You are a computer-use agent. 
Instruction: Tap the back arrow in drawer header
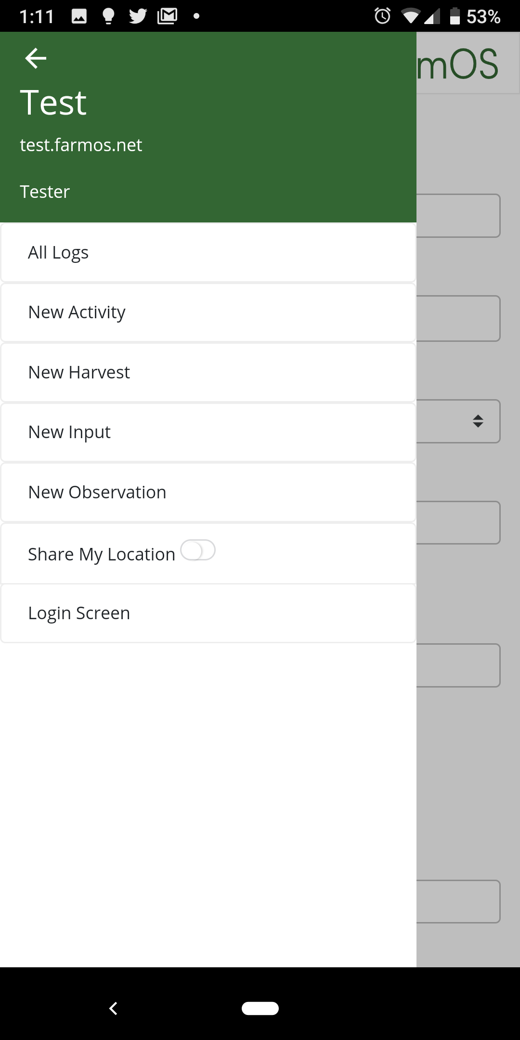(36, 58)
